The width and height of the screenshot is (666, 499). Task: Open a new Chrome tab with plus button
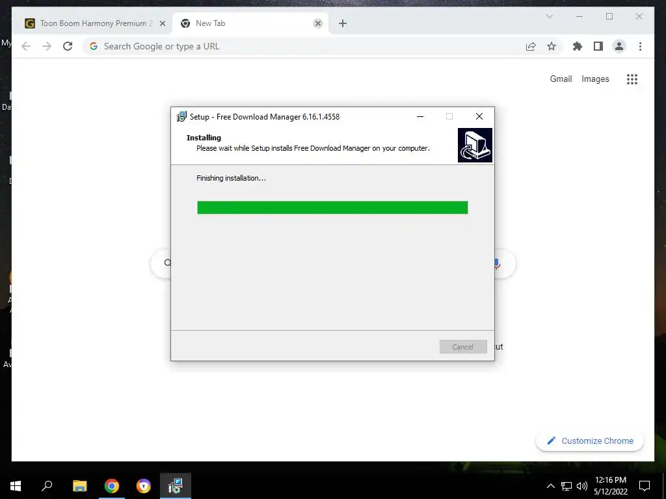[343, 23]
